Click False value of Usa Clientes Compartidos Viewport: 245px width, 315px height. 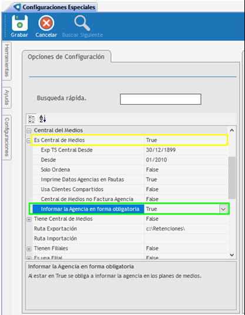152,189
